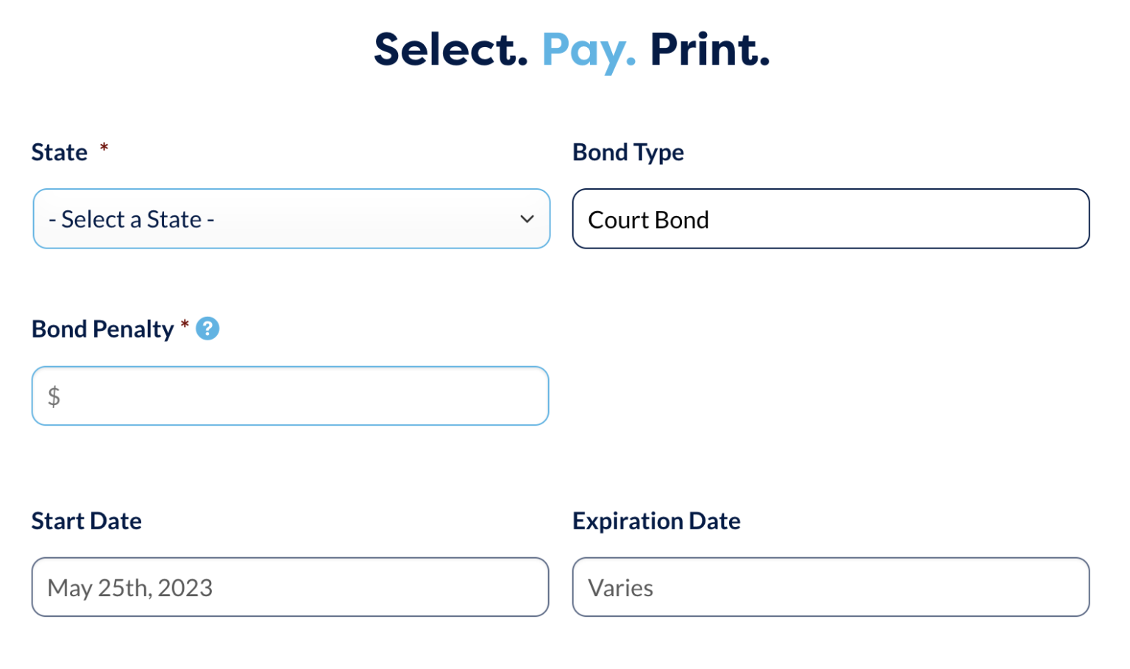
Task: Click the red asterisk next to State
Action: pos(104,148)
